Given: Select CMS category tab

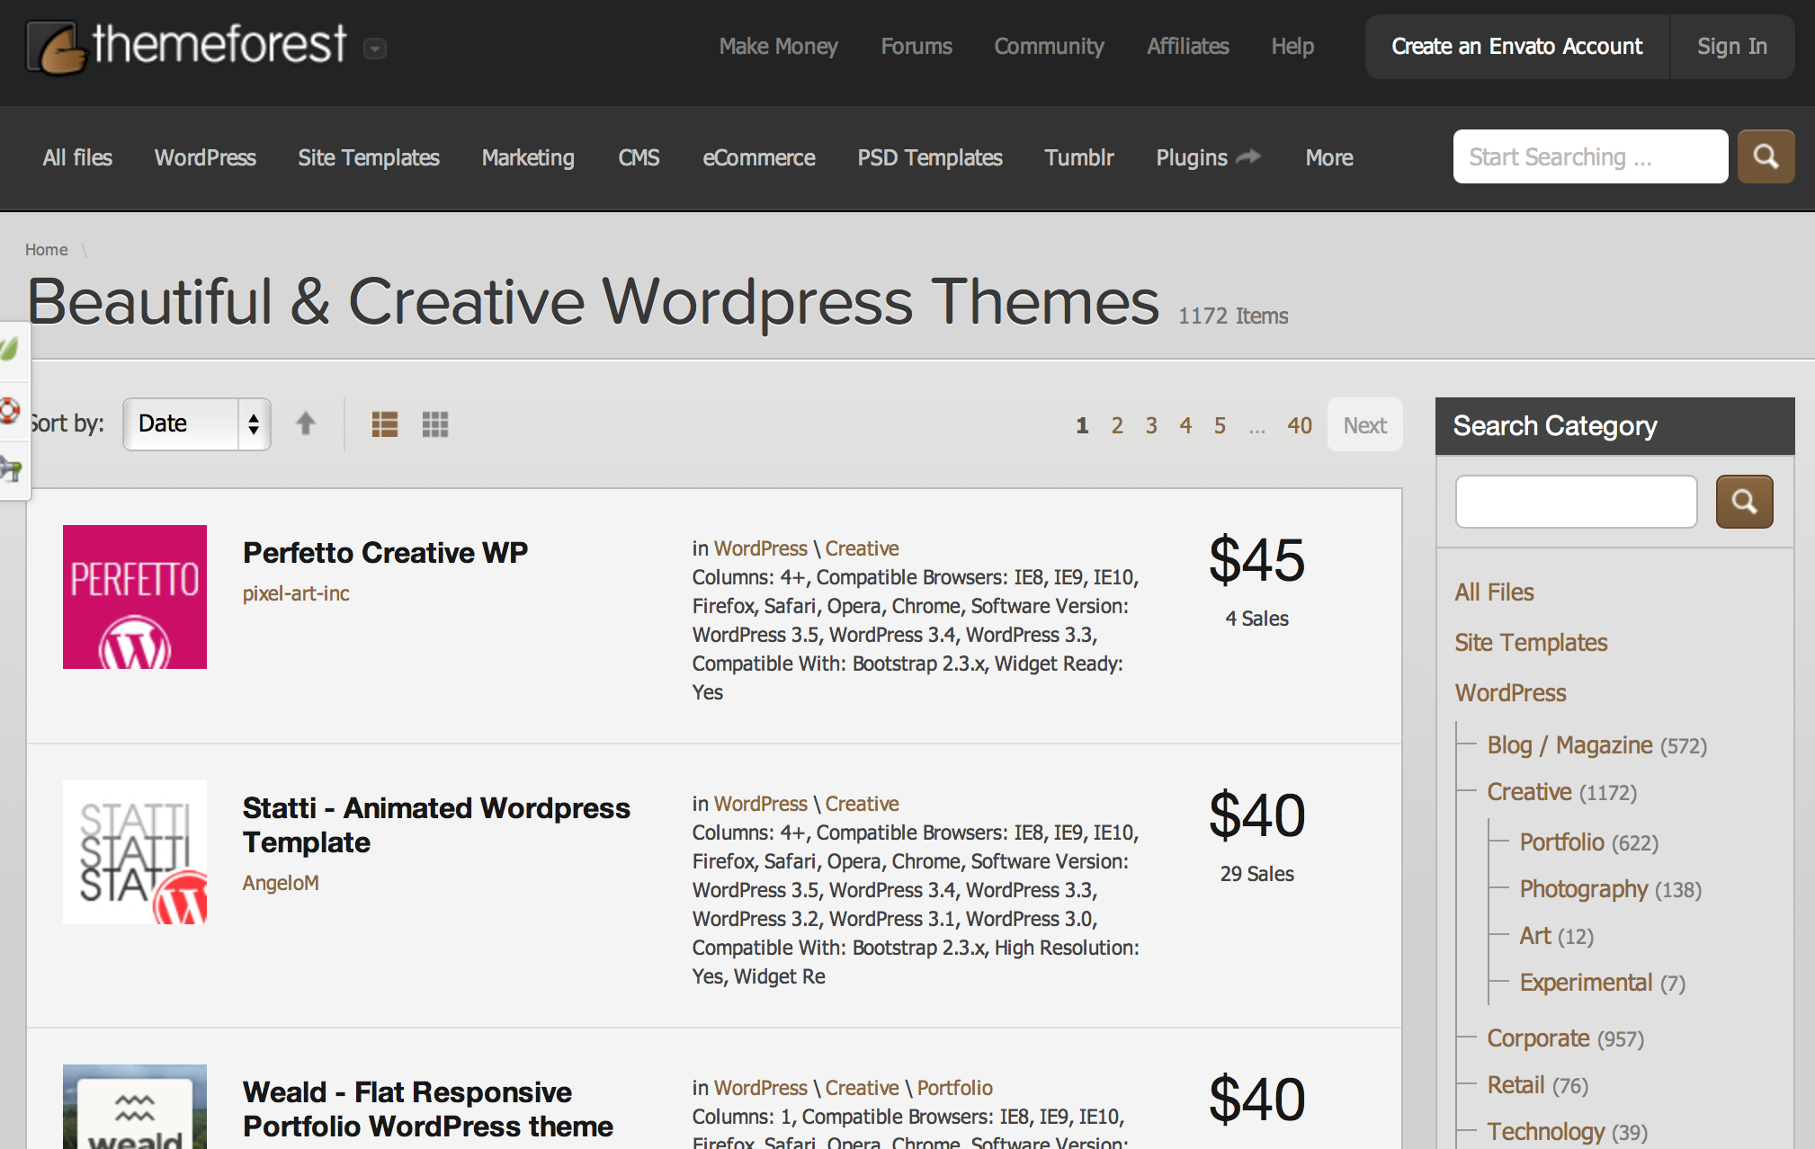Looking at the screenshot, I should (x=639, y=158).
